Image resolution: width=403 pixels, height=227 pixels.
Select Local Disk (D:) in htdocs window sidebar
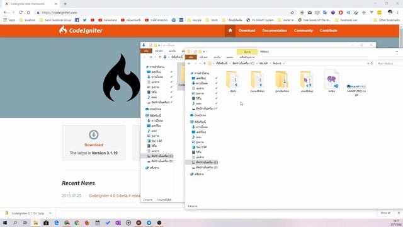(205, 167)
